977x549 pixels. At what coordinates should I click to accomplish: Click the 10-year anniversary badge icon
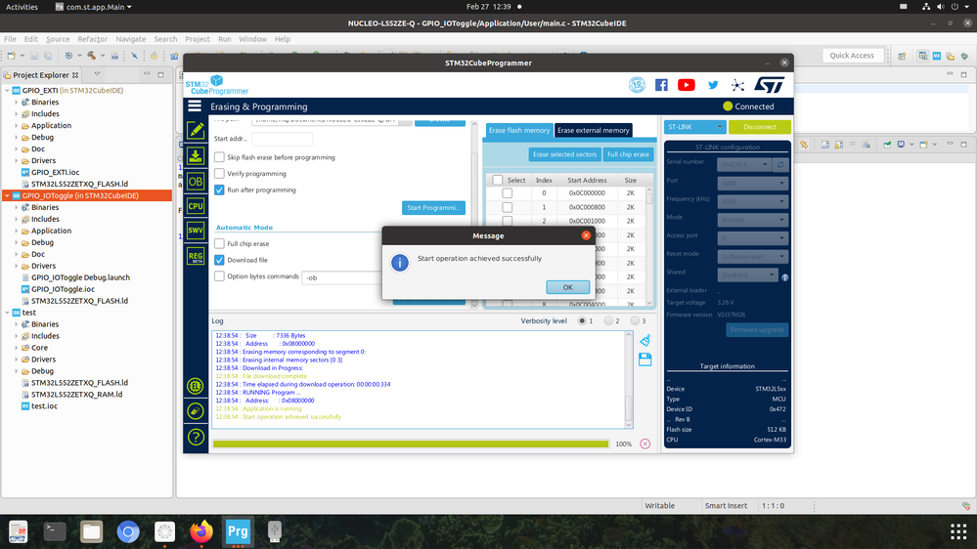point(636,85)
